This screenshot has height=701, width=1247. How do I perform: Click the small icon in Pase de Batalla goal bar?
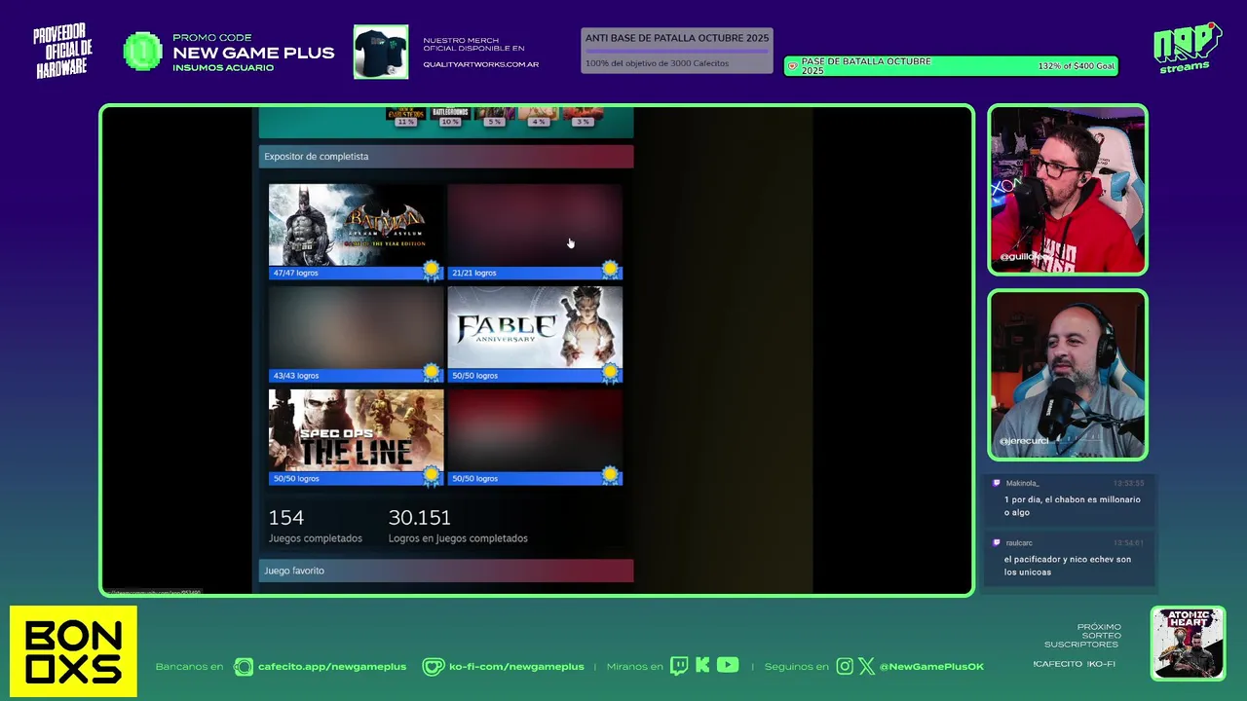(792, 66)
